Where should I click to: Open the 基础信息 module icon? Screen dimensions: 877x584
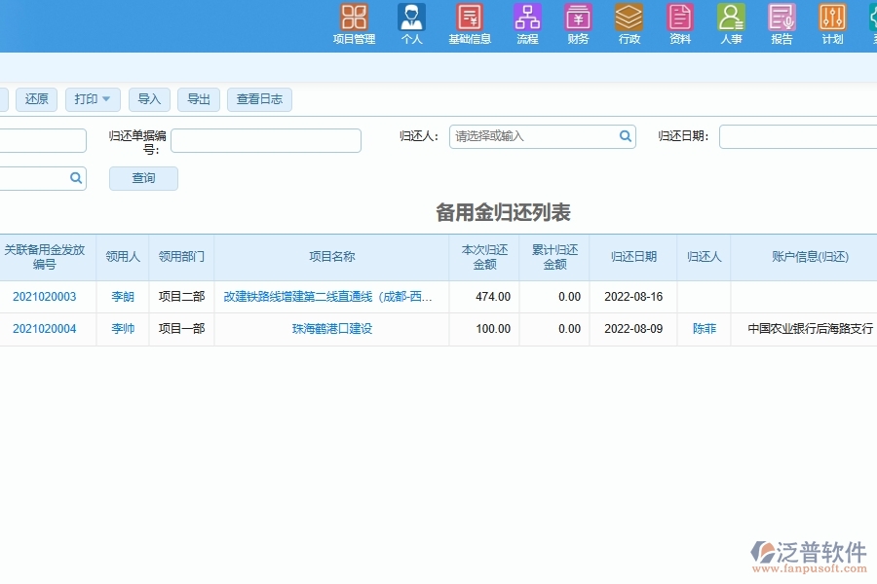tap(470, 18)
